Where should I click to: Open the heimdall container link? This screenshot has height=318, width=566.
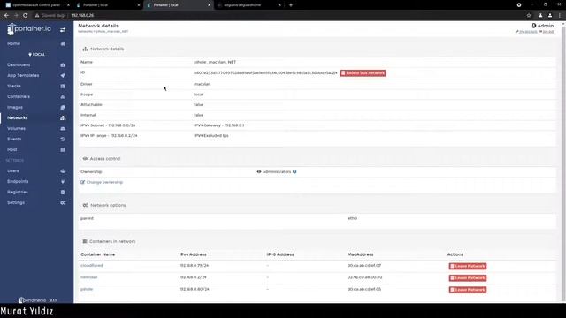click(x=88, y=277)
